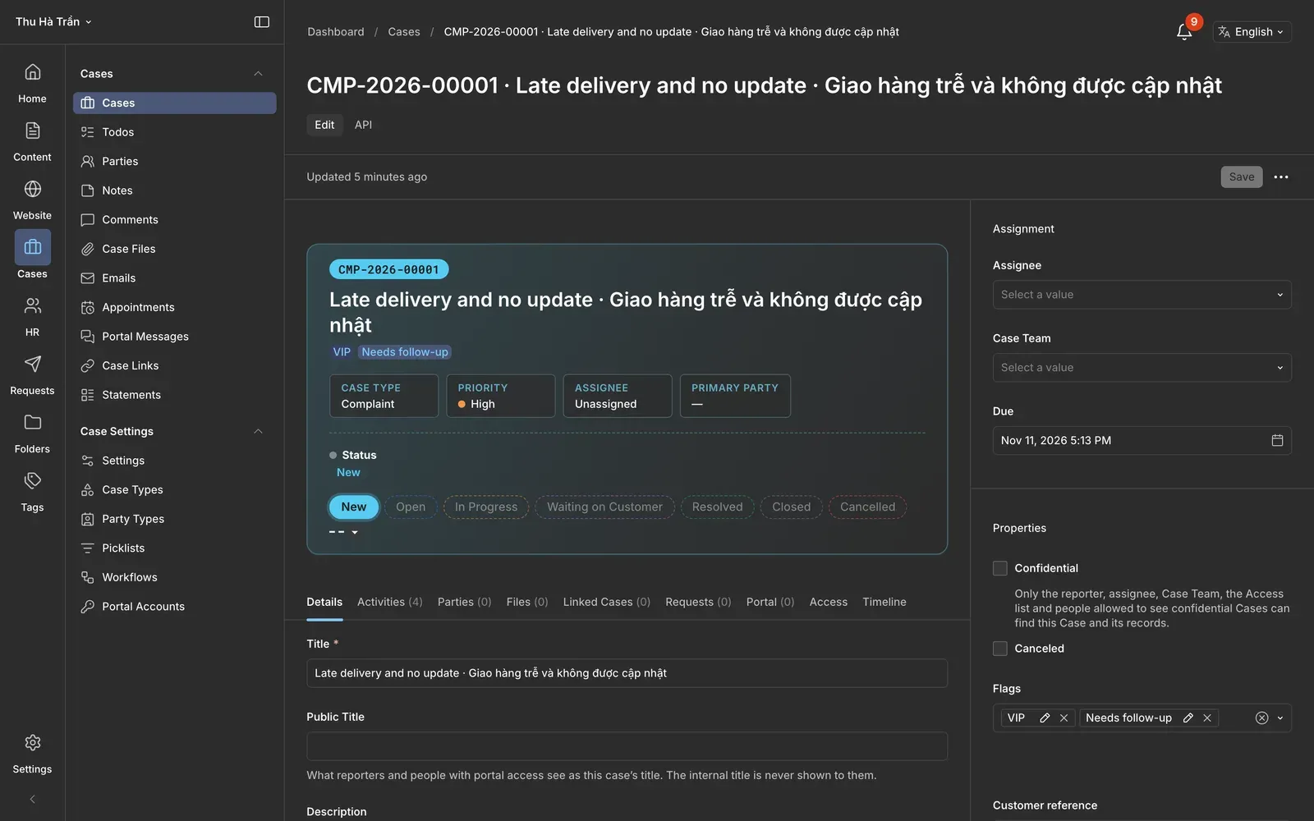Click the Due date calendar icon
This screenshot has height=821, width=1314.
1277,440
